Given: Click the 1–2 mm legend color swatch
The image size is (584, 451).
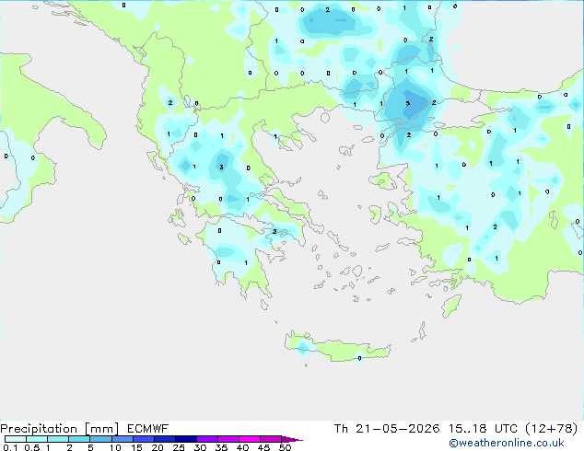Looking at the screenshot, I should 58,439.
